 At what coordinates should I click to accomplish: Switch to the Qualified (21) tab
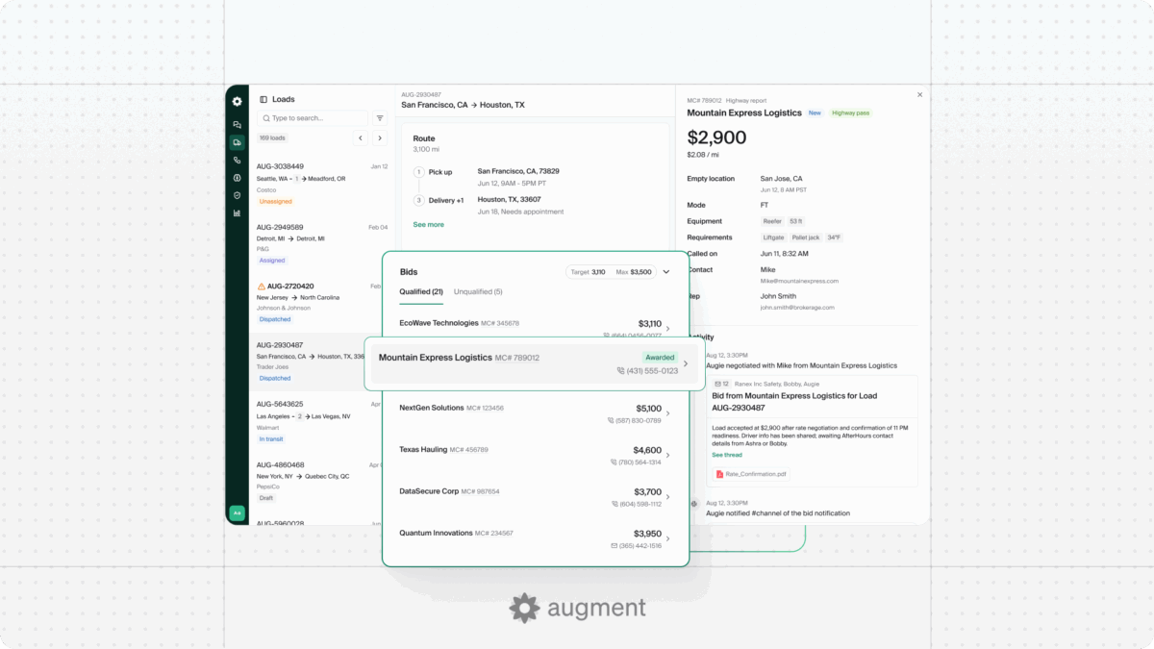coord(421,291)
